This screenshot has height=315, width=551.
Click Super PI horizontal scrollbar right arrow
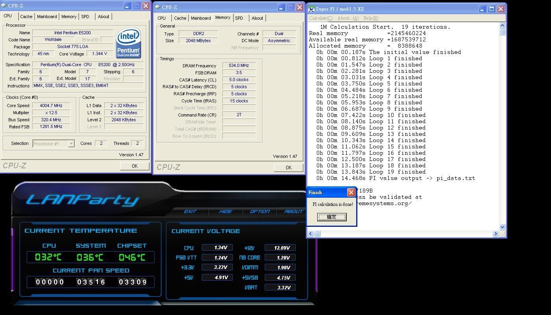[x=496, y=234]
